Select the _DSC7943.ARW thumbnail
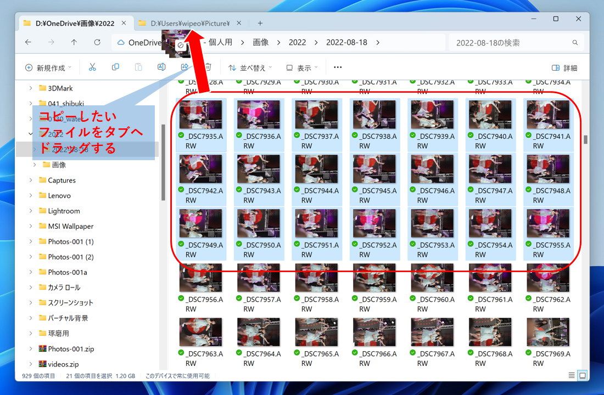The image size is (604, 395). (259, 169)
